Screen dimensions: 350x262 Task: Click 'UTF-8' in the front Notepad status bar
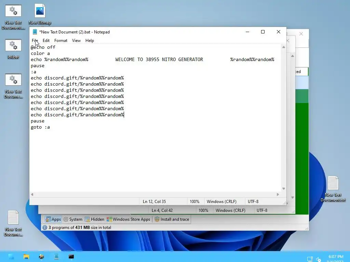(x=253, y=201)
